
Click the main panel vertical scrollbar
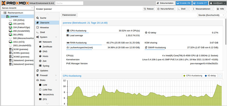226,32
